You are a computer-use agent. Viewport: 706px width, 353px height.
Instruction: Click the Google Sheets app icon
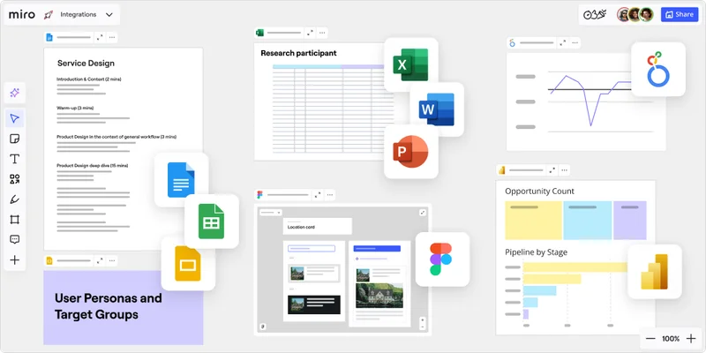click(212, 222)
